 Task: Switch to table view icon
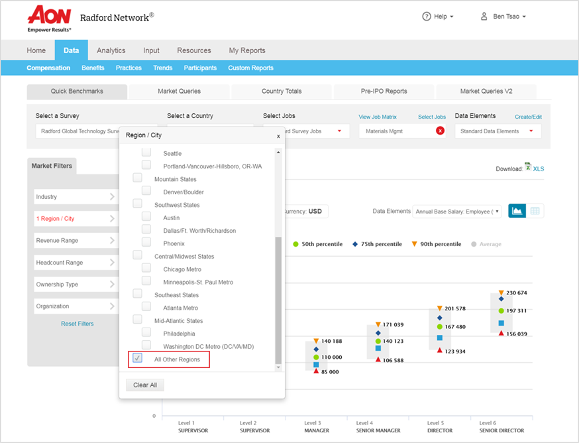point(535,211)
